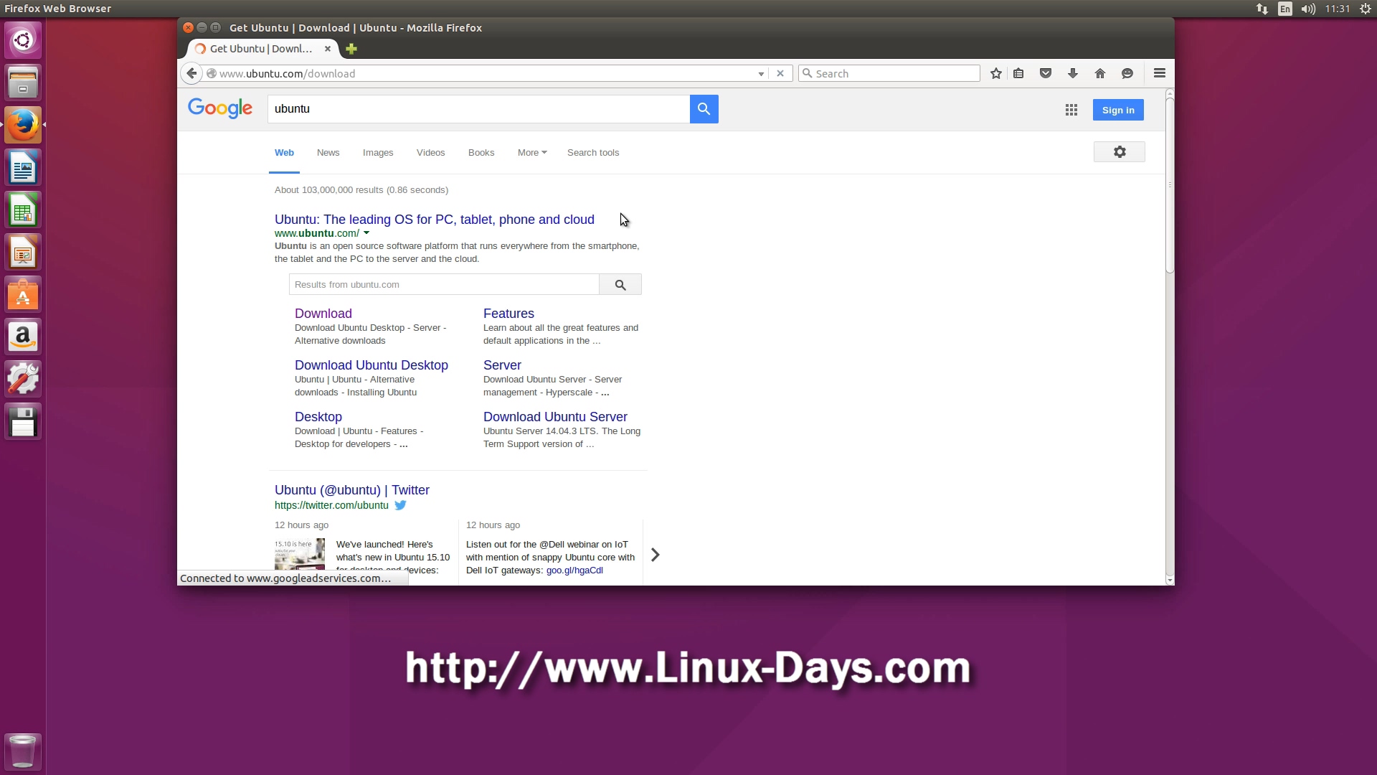Open the Downloads arrow panel
This screenshot has height=775, width=1377.
tap(1073, 73)
